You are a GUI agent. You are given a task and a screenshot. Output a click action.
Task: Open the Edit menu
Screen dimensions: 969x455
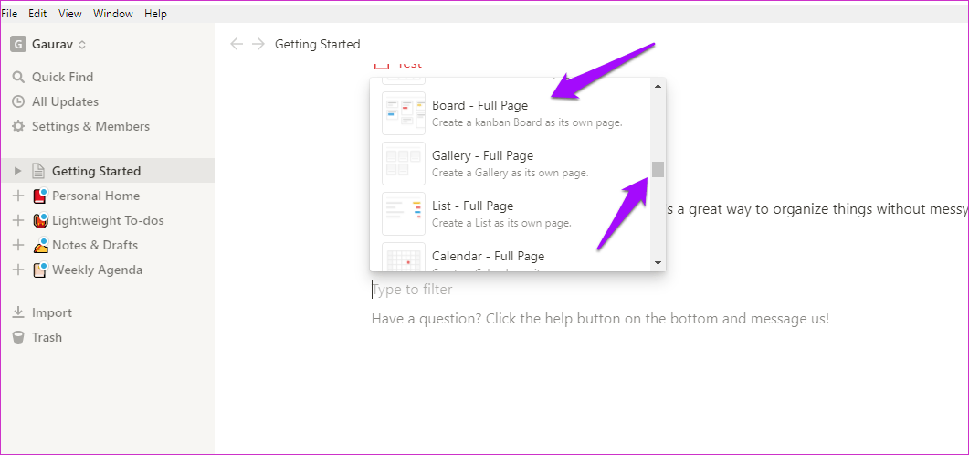coord(37,13)
